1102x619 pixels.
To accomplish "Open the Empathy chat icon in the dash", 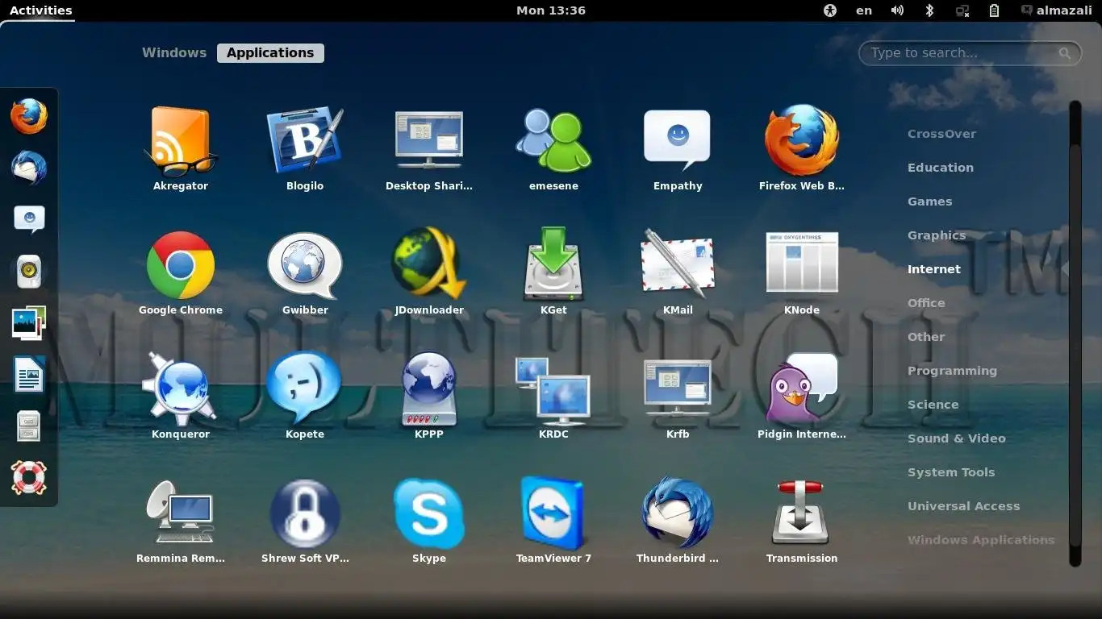I will tap(29, 220).
